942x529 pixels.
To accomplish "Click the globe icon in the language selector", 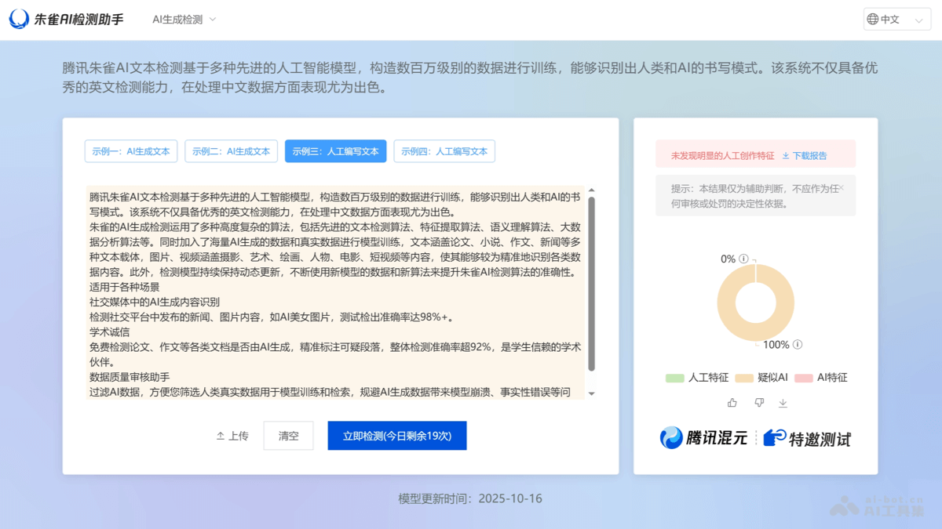I will click(874, 18).
